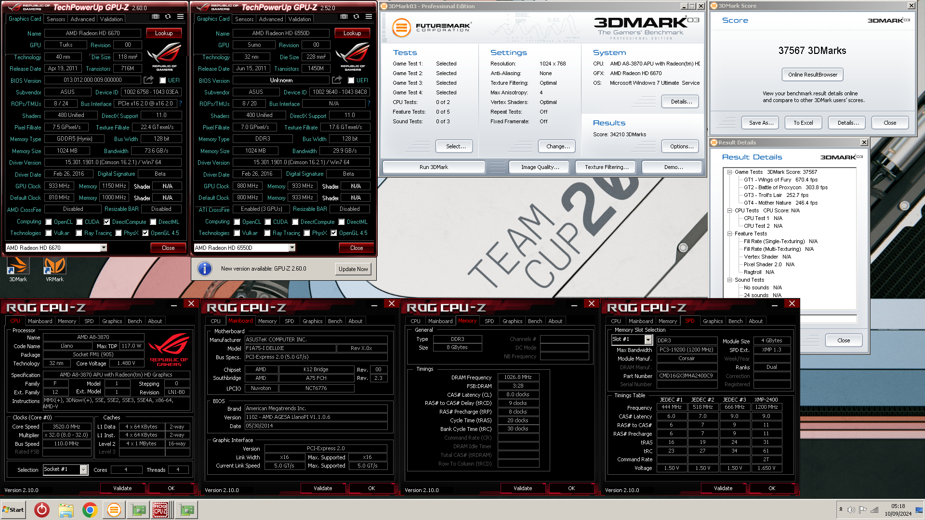The width and height of the screenshot is (925, 520).
Task: Open Online ResultBrowser in 3DMark Score
Action: coord(812,75)
